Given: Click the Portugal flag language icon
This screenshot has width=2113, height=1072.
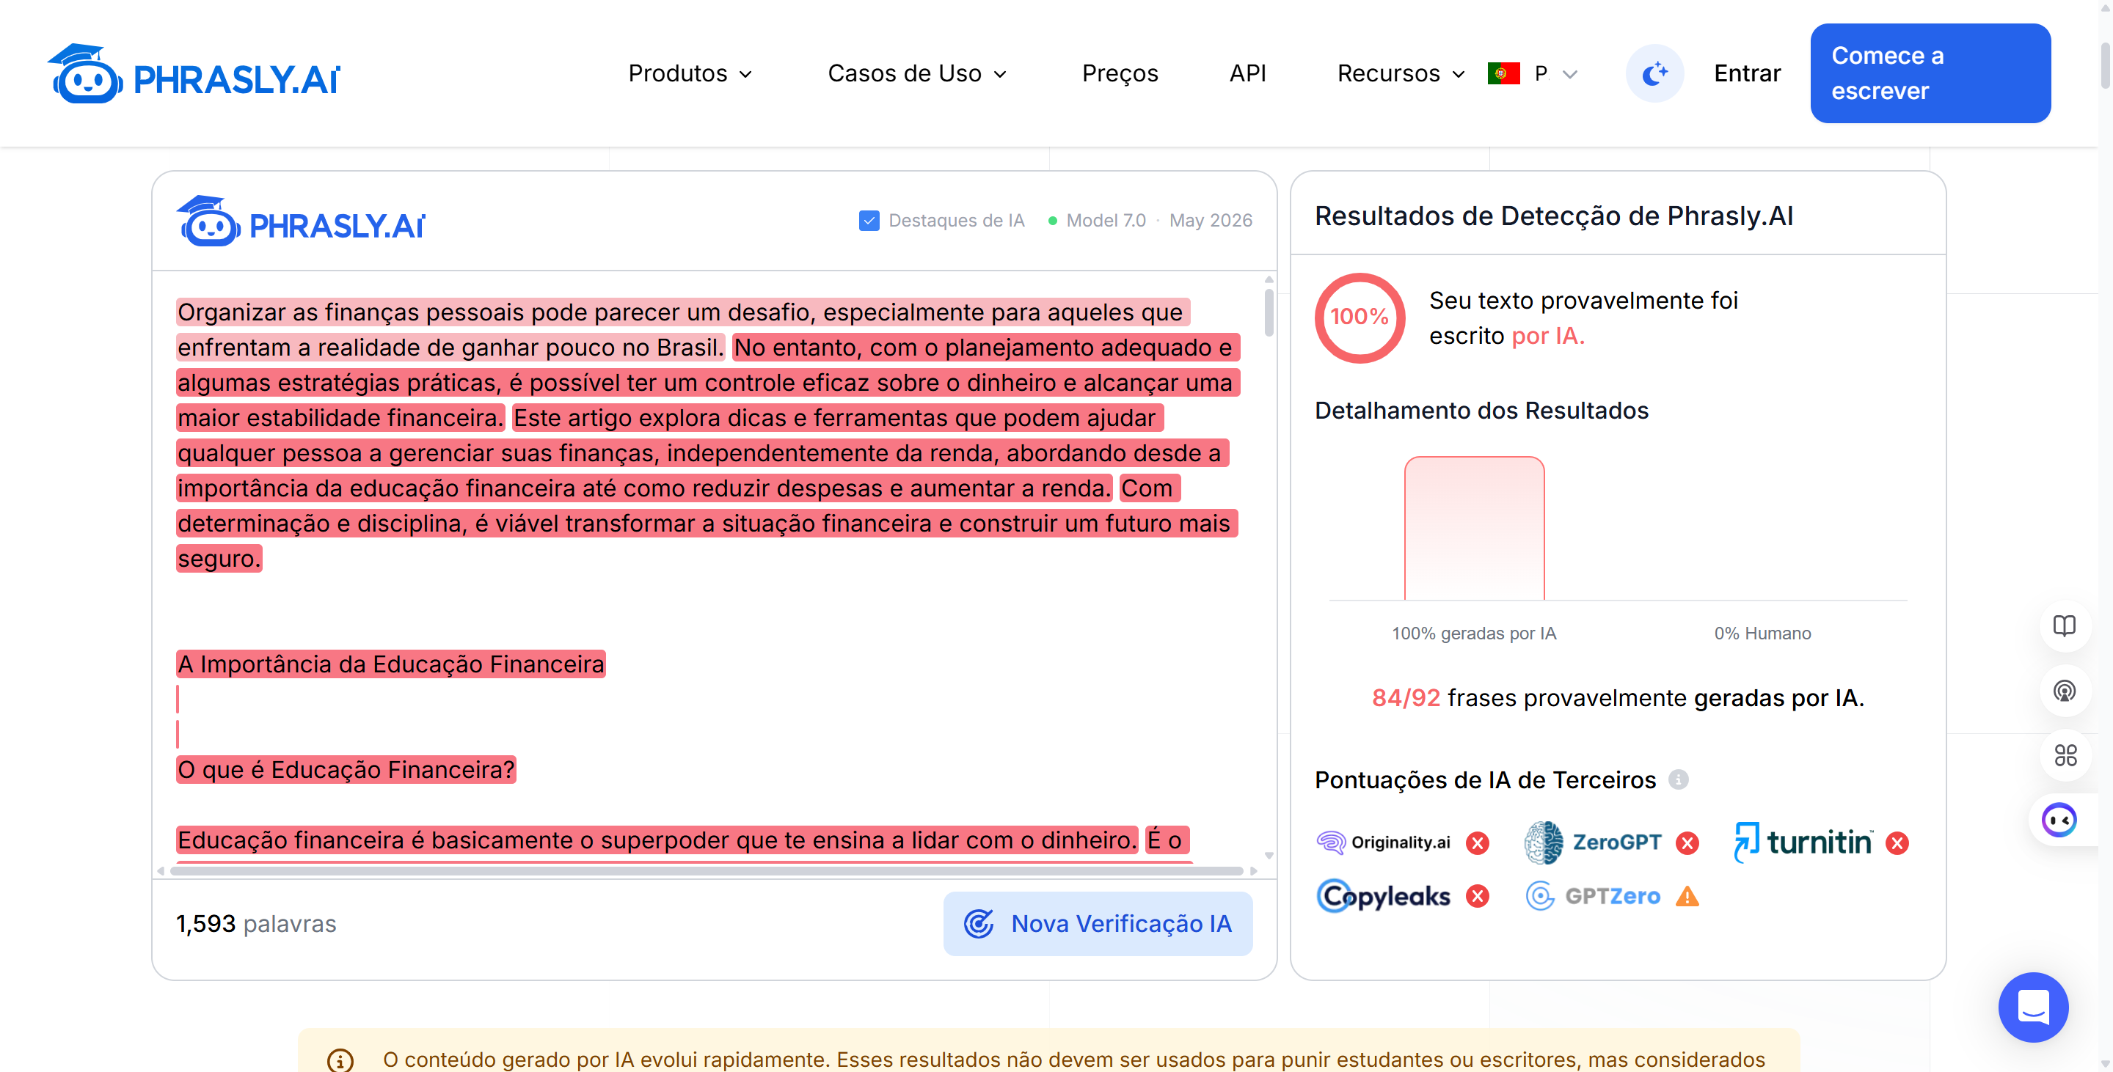Looking at the screenshot, I should coord(1503,74).
